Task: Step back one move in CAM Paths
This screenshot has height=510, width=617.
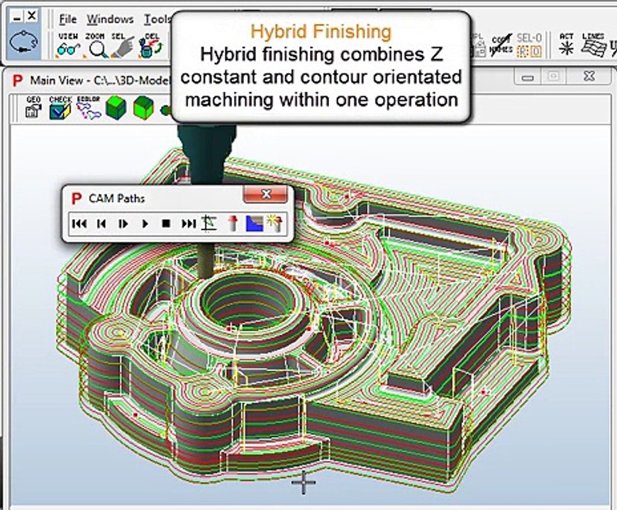Action: [x=101, y=224]
